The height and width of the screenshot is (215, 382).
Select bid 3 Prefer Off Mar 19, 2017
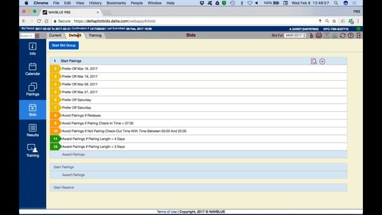click(199, 76)
